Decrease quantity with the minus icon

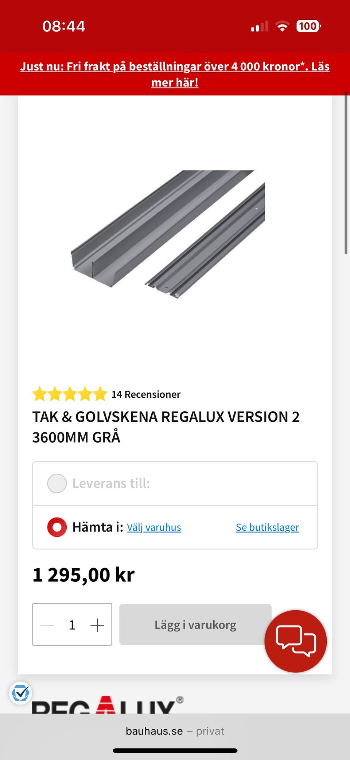47,625
